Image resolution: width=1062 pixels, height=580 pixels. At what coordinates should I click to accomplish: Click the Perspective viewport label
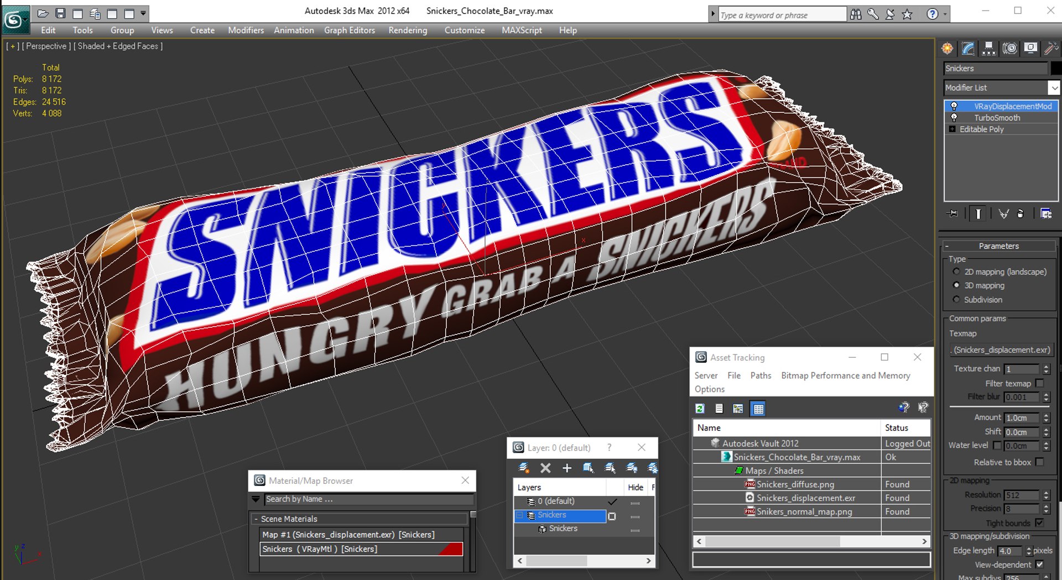click(46, 46)
